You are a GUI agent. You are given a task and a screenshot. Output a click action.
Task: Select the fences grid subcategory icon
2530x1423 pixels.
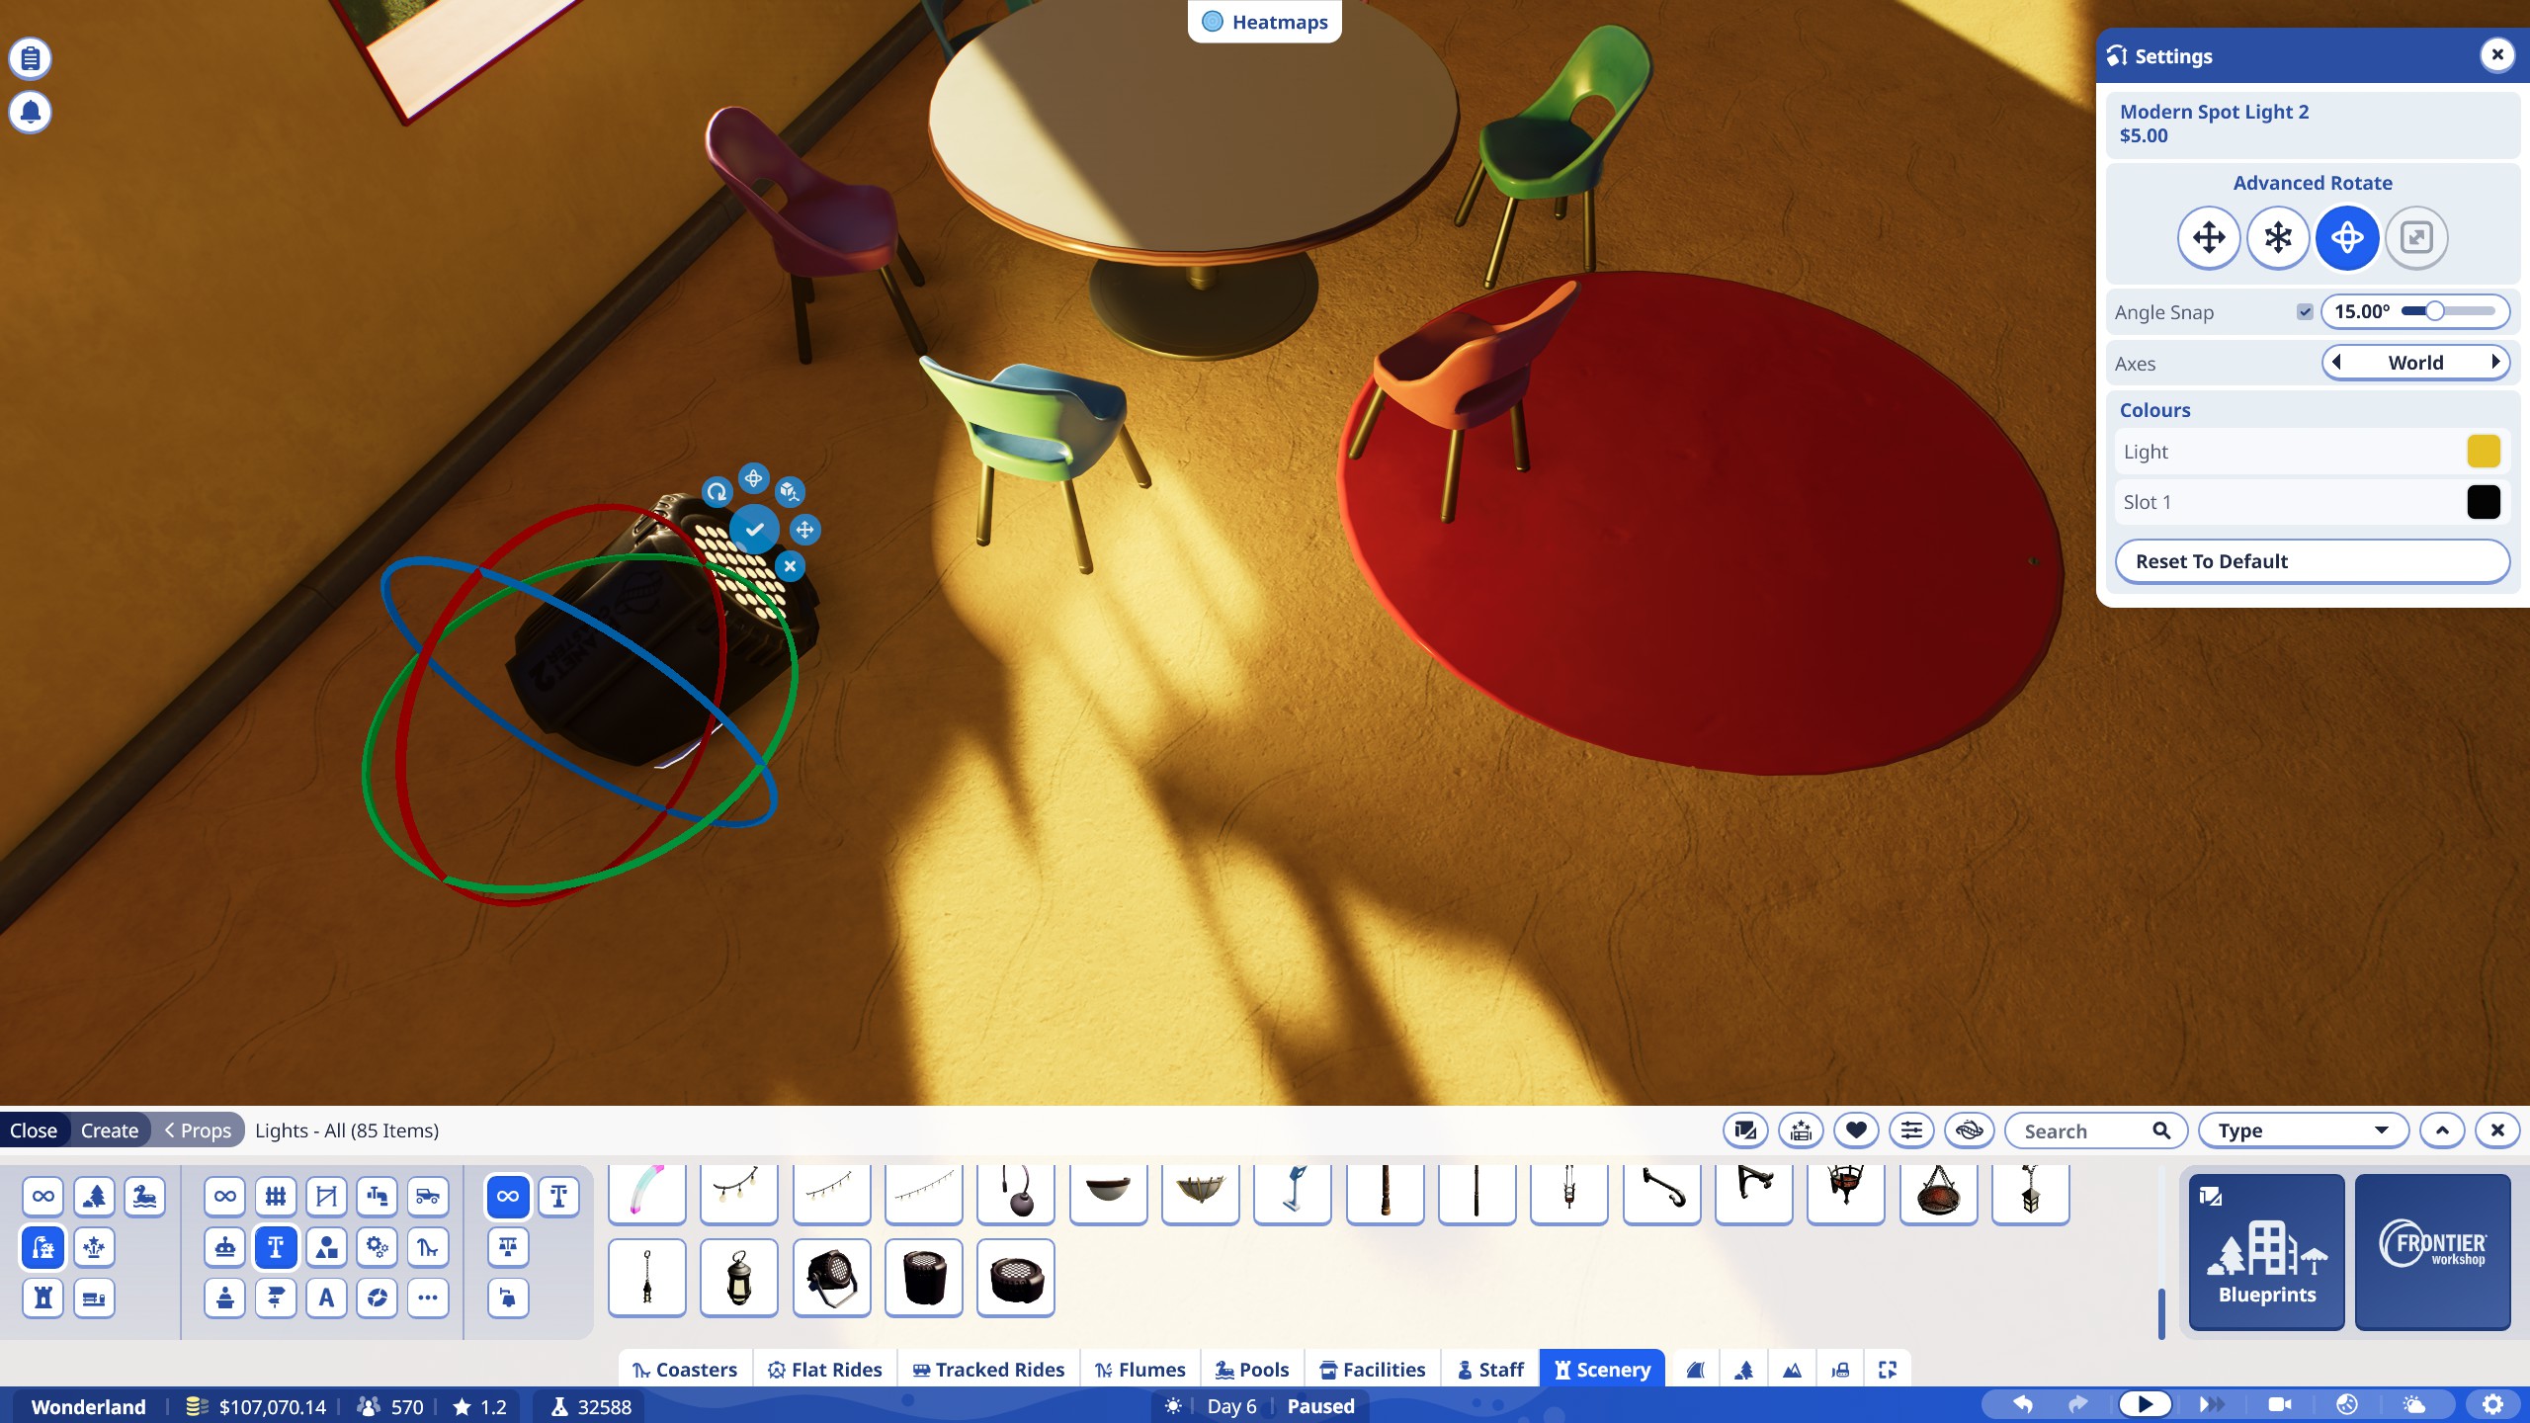coord(276,1197)
